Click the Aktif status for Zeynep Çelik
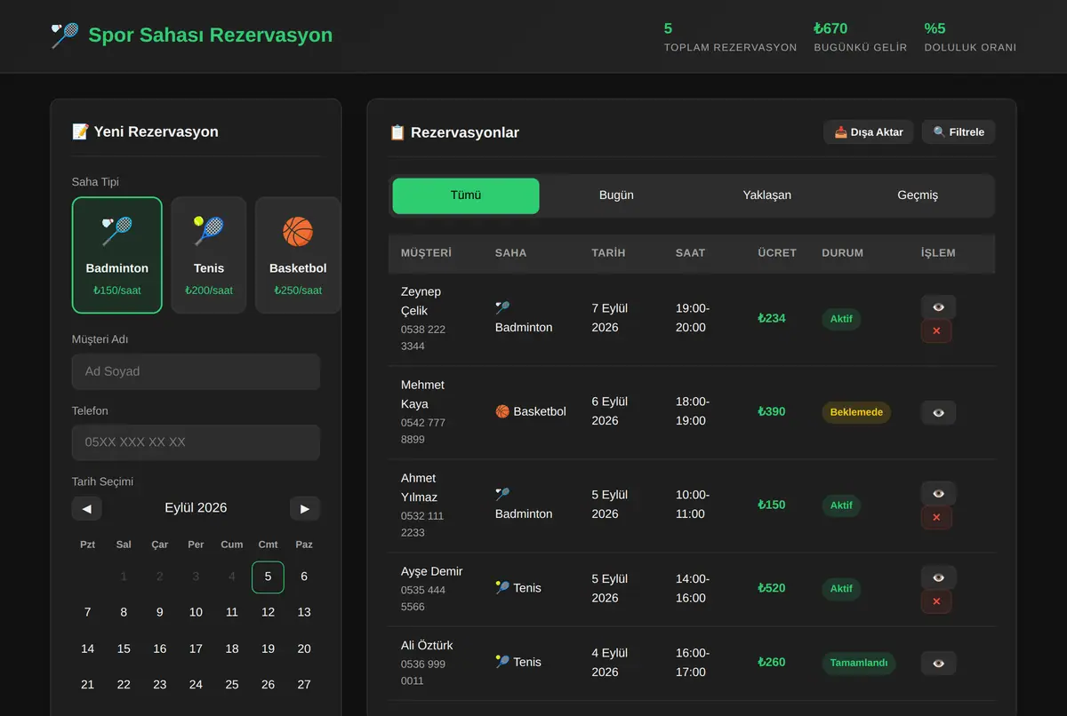The image size is (1067, 716). coord(841,319)
